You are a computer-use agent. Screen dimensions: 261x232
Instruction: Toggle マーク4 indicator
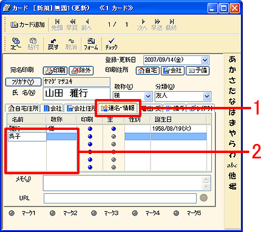point(135,213)
